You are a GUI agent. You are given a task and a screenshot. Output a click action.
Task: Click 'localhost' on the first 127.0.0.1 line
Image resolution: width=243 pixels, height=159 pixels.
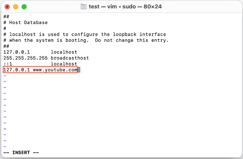64,52
